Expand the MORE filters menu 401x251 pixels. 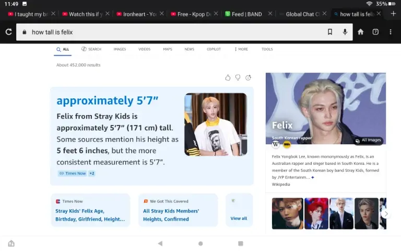tap(241, 49)
